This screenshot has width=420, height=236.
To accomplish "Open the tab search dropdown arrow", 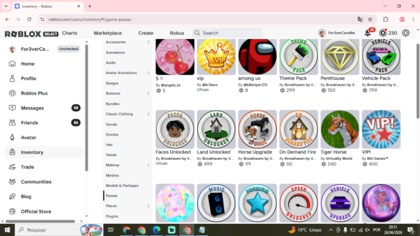I will (x=6, y=6).
